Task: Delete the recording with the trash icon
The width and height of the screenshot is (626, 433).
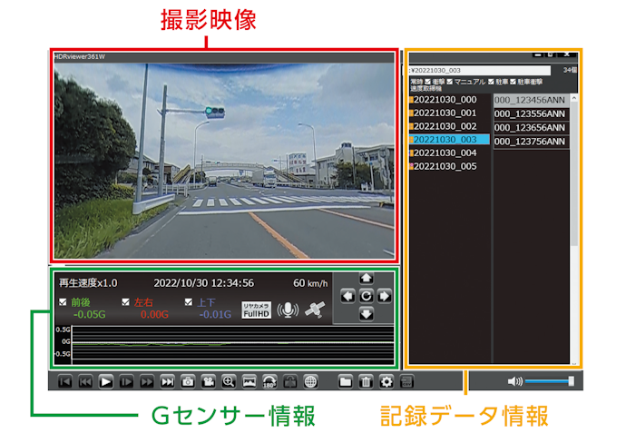Action: click(x=366, y=382)
